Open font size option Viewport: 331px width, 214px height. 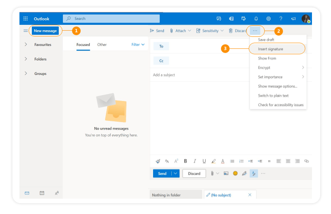(167, 161)
